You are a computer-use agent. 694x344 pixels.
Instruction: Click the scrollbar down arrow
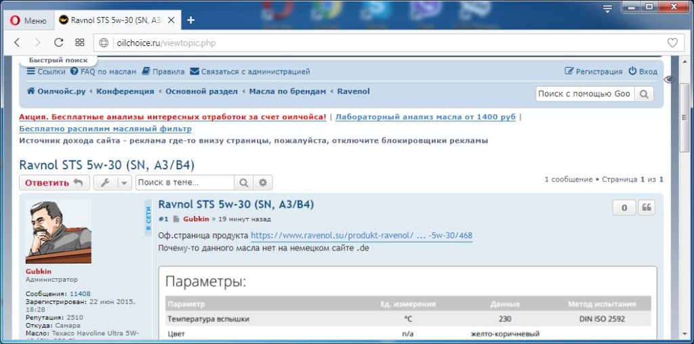[x=685, y=334]
